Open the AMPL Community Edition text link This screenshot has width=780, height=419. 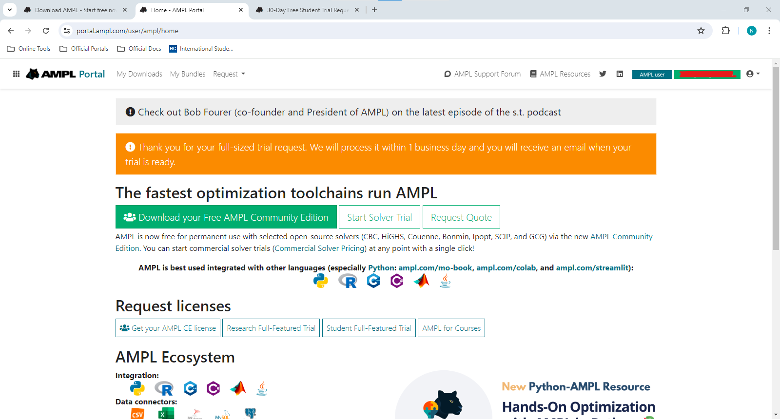[622, 237]
